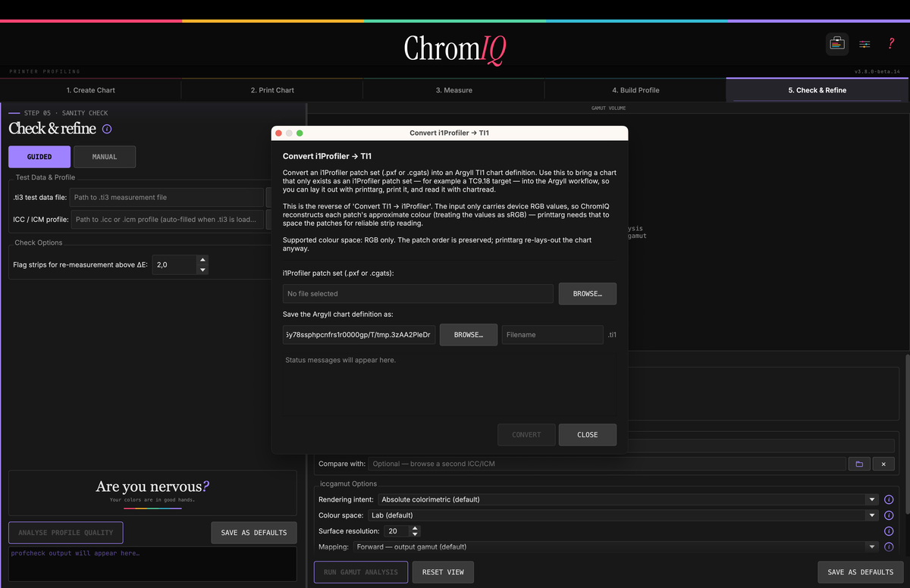Click Save As Defaults at bottom right

point(861,572)
